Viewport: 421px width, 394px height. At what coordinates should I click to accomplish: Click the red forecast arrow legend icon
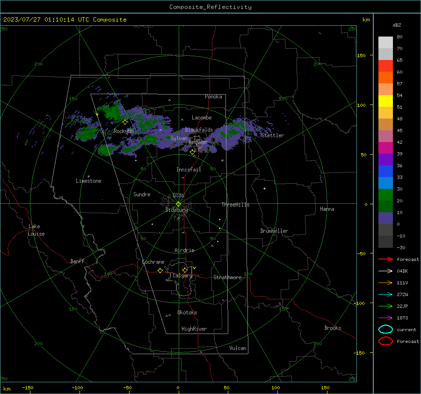(385, 259)
